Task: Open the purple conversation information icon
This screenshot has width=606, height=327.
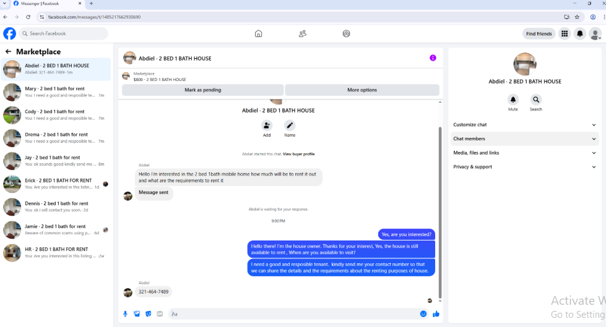Action: pos(433,58)
